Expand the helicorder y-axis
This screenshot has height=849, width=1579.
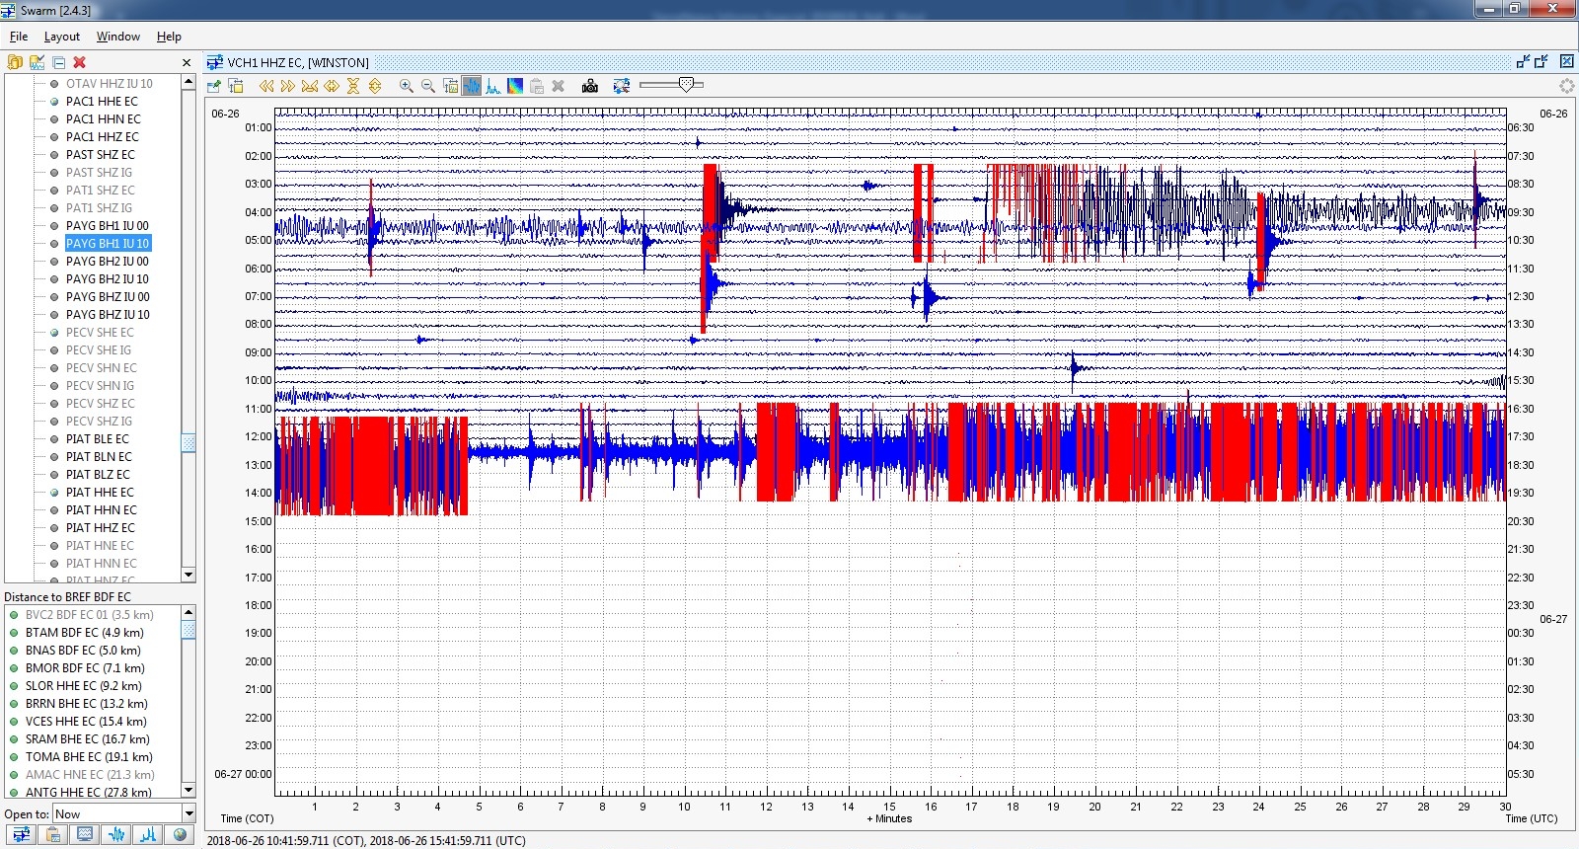[x=375, y=86]
